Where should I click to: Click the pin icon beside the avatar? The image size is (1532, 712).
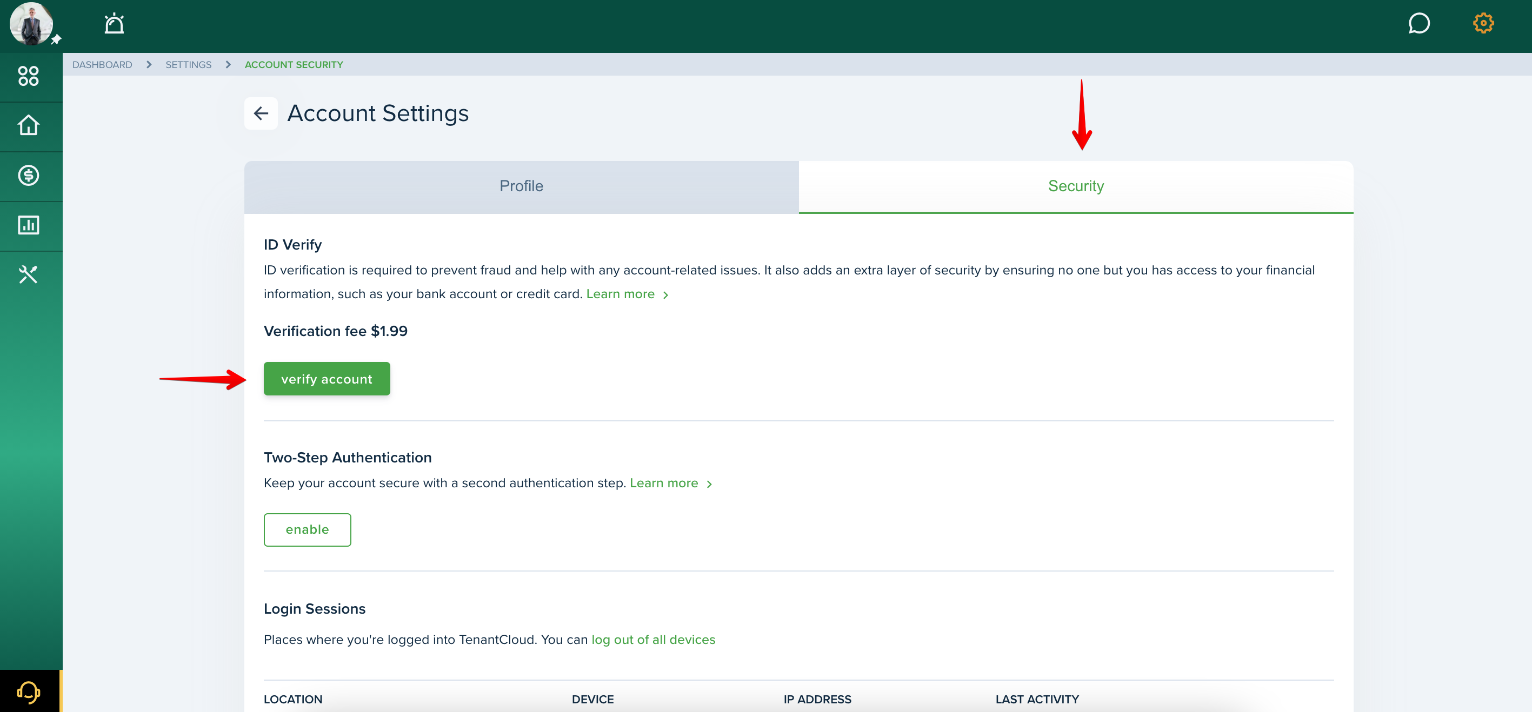pos(56,40)
